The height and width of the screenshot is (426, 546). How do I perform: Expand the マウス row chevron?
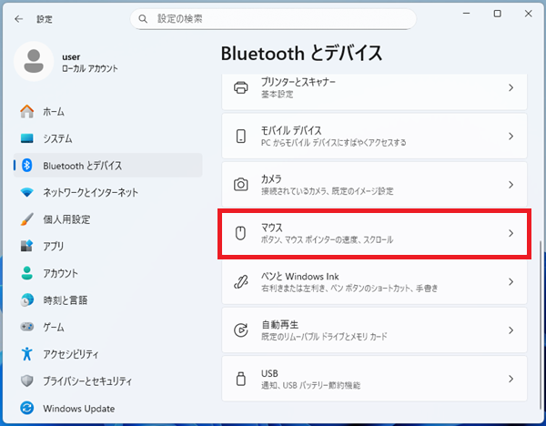(x=511, y=233)
